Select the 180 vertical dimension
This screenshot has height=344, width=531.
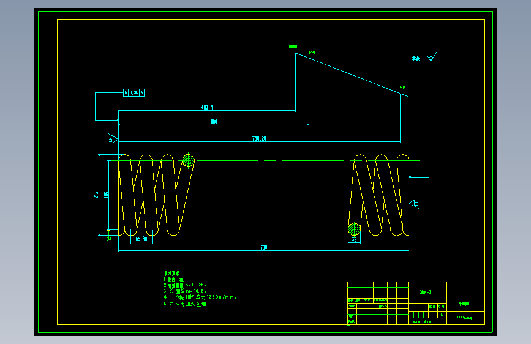pos(106,195)
